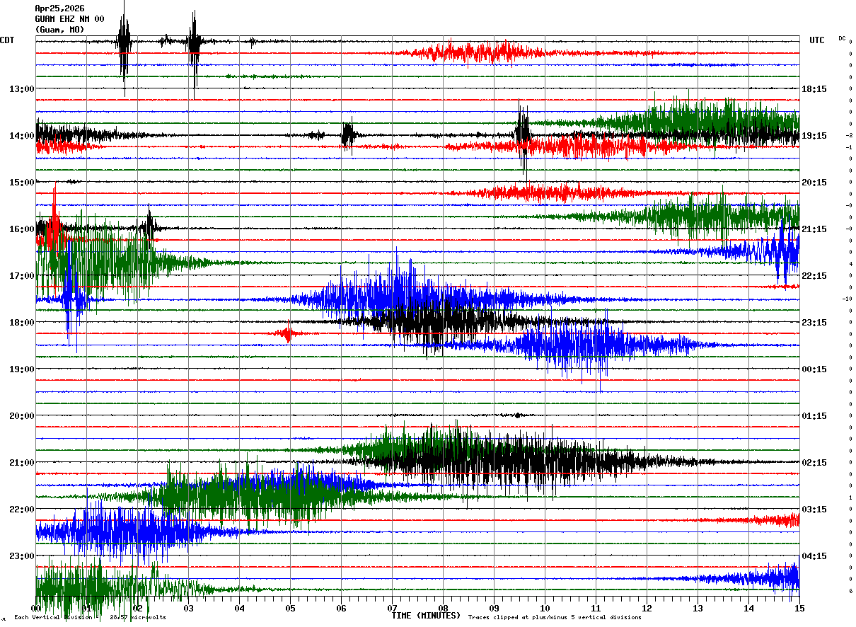Image resolution: width=856 pixels, height=627 pixels.
Task: Click the minute axis label '14'
Action: click(x=749, y=609)
